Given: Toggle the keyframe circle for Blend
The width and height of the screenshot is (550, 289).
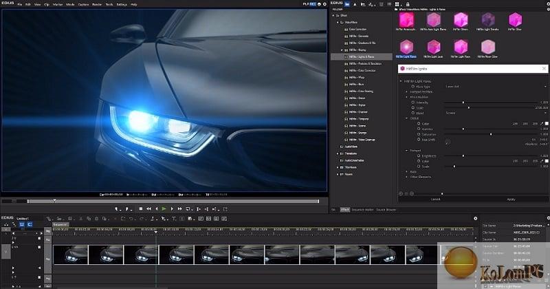Looking at the screenshot, I should [x=413, y=113].
